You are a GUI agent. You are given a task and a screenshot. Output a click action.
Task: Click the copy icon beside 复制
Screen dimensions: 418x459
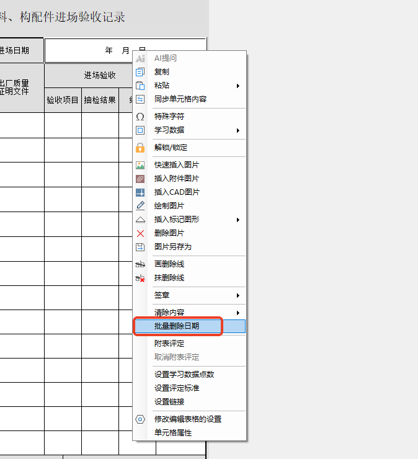tap(140, 72)
